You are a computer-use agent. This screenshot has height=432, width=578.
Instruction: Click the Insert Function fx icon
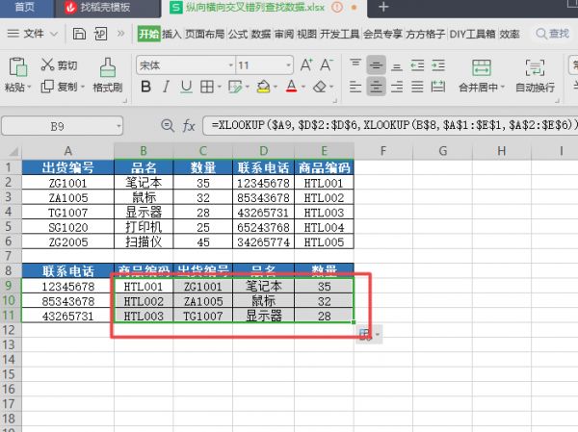190,126
